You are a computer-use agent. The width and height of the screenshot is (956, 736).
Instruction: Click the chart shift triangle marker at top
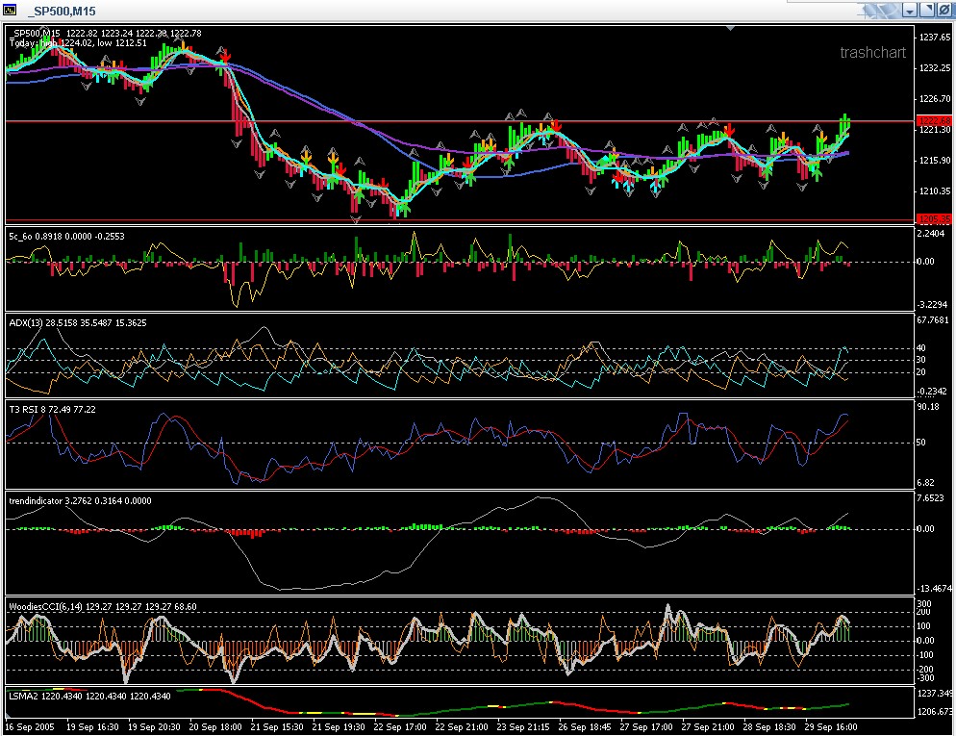point(730,28)
